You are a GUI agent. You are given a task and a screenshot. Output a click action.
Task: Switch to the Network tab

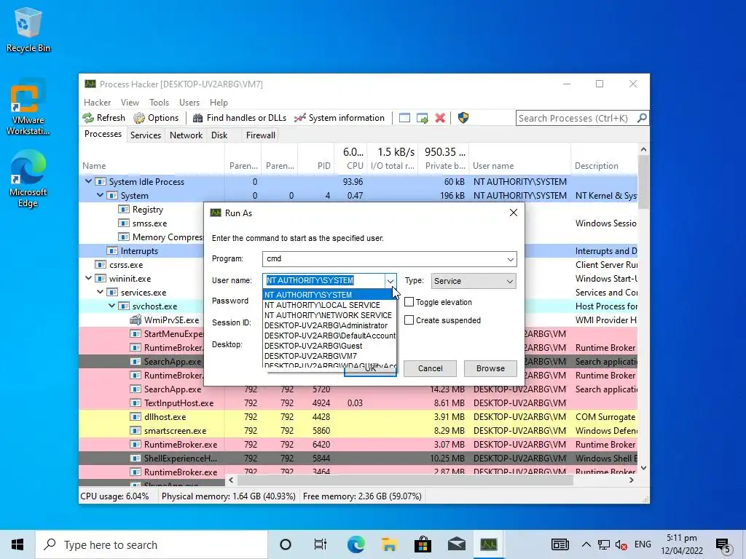[x=186, y=135]
